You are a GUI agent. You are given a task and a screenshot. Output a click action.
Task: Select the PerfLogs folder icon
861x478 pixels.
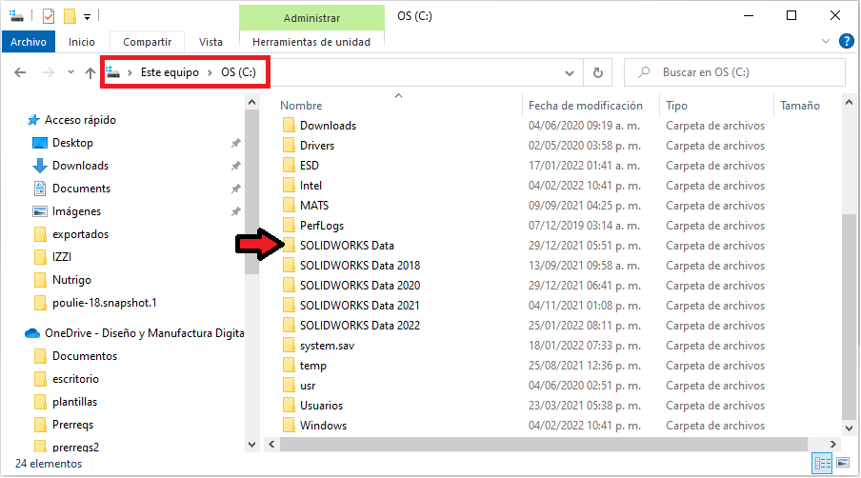click(x=289, y=226)
